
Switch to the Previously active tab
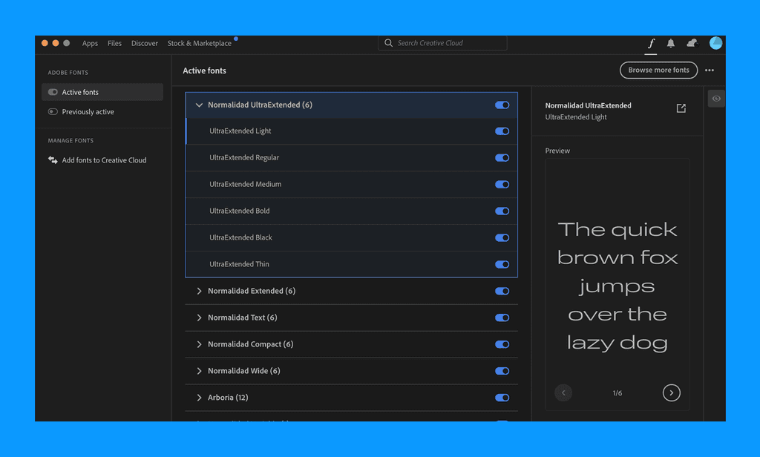click(x=87, y=111)
